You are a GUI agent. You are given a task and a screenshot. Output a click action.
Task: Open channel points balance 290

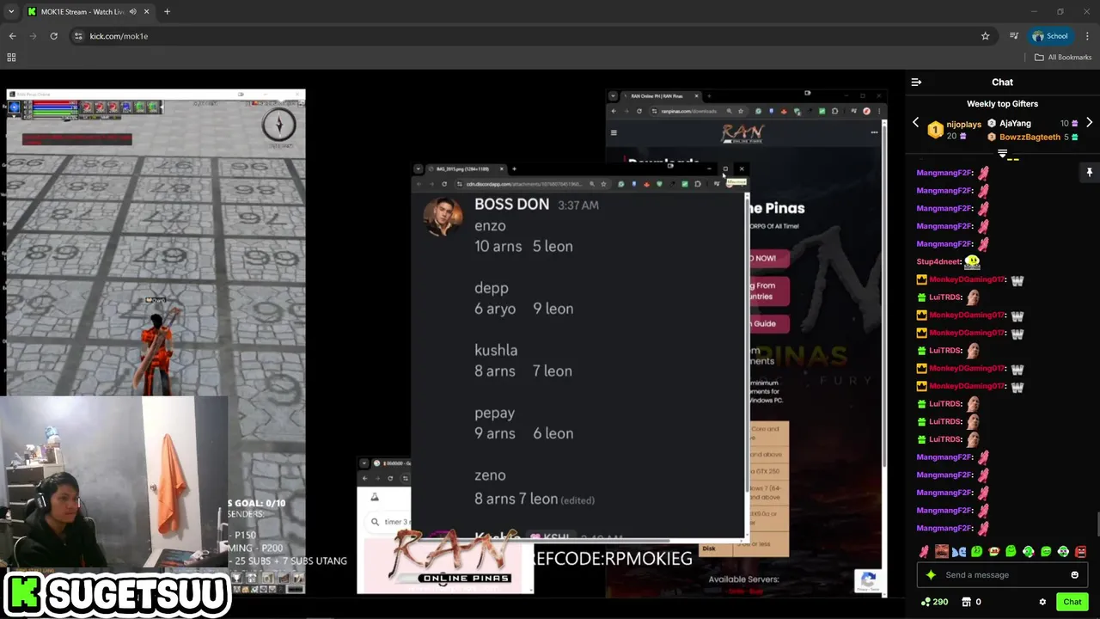934,602
